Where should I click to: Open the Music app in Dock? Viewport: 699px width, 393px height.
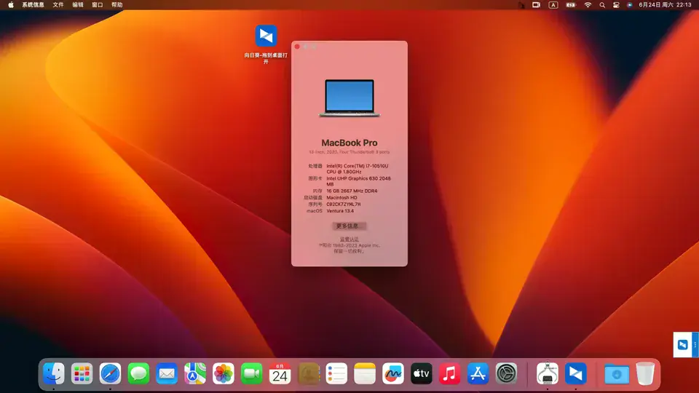(x=450, y=373)
